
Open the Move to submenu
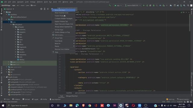64,43
